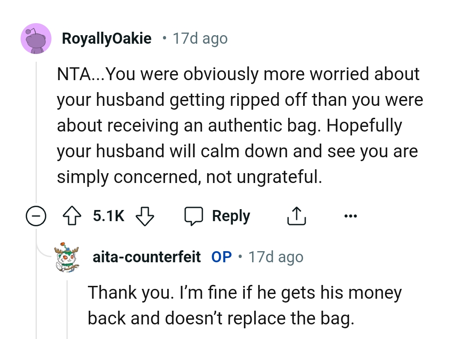Open the overflow menu with three dots
The height and width of the screenshot is (339, 463).
pyautogui.click(x=351, y=216)
